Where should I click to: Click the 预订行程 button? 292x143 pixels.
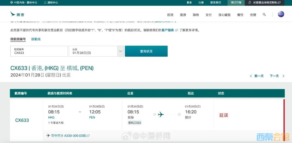click(x=236, y=3)
